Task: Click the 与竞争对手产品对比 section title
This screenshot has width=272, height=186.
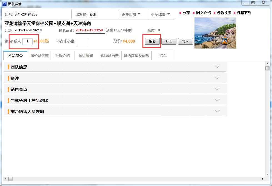Action: pyautogui.click(x=29, y=100)
